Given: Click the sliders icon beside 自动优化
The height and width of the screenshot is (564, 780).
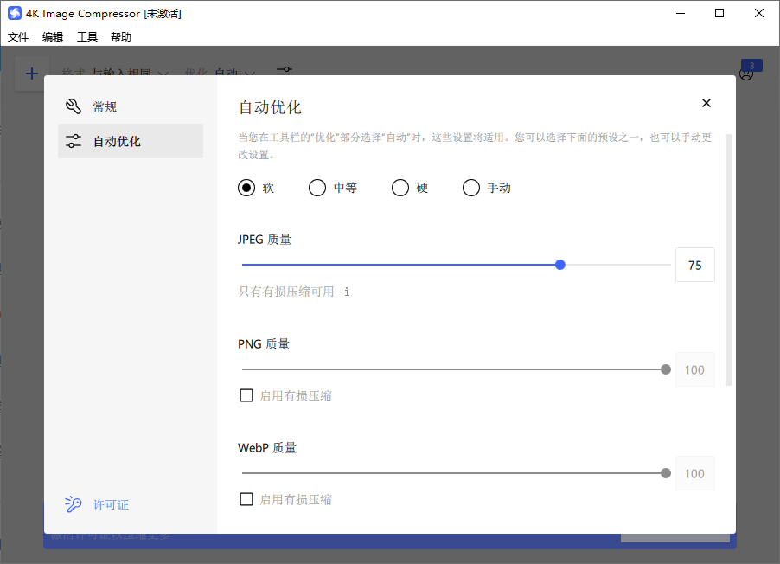Looking at the screenshot, I should point(74,141).
